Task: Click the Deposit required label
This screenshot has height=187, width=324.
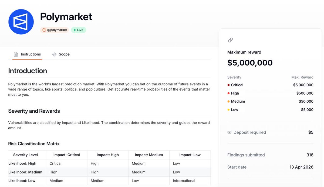Action: tap(250, 132)
